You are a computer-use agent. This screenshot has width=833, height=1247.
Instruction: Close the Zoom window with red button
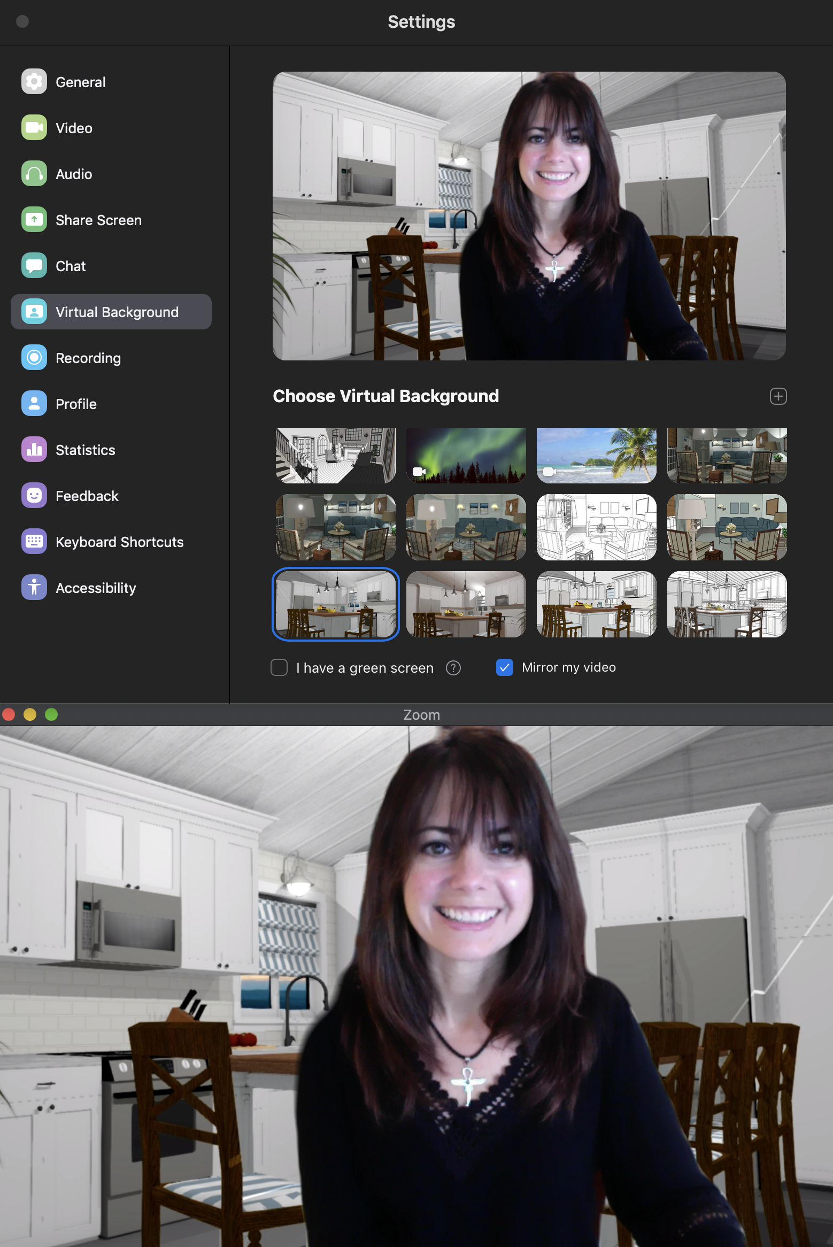(9, 714)
